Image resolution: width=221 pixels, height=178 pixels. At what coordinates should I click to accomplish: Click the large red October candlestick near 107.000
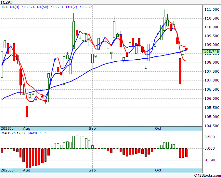(x=180, y=71)
